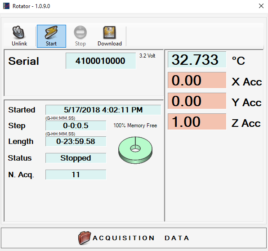Click the Rotator app icon in title bar
The width and height of the screenshot is (268, 251).
(6, 6)
